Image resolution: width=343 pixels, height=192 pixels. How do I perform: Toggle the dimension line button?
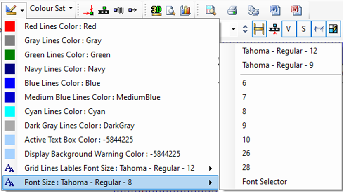[319, 29]
